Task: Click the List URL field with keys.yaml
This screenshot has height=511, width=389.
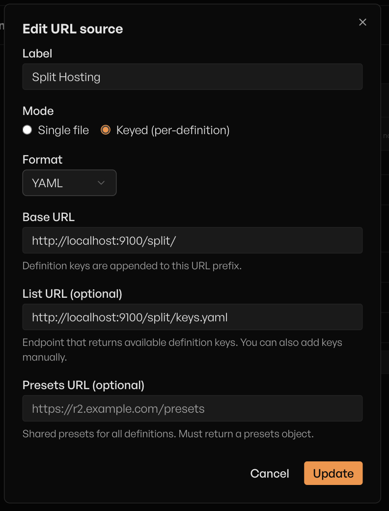Action: [x=193, y=317]
